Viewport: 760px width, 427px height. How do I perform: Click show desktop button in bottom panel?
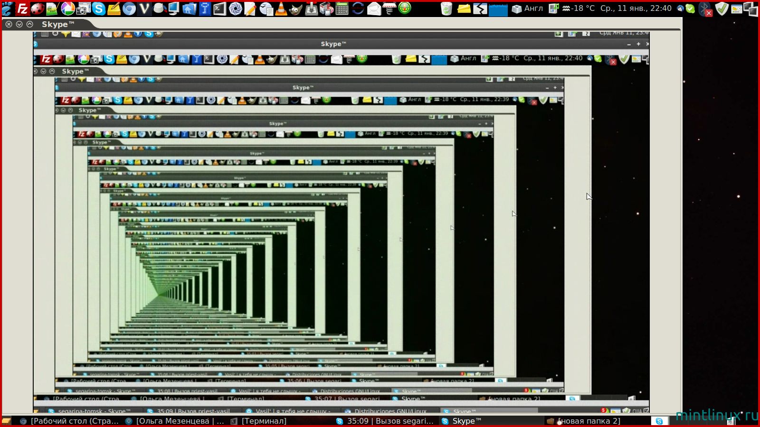coord(6,421)
